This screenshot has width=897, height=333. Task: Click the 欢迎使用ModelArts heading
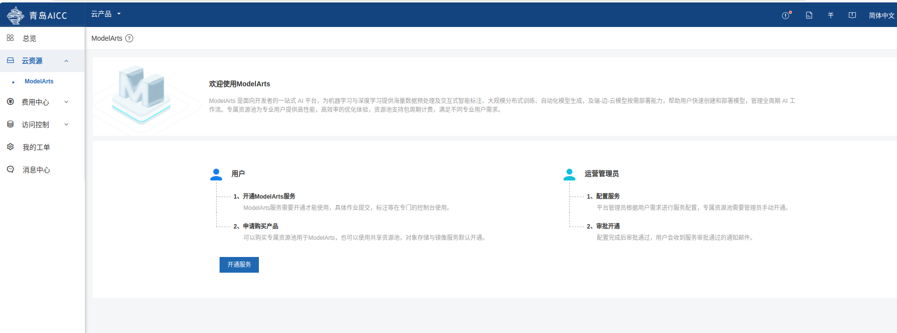240,84
